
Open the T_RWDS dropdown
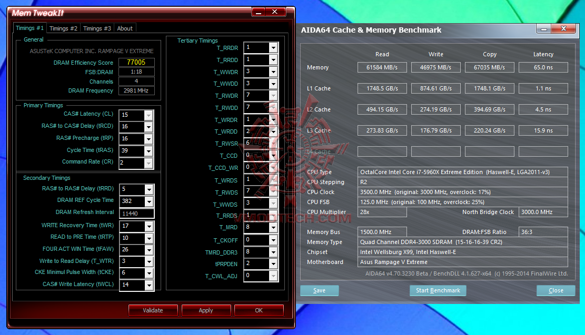coord(273,191)
